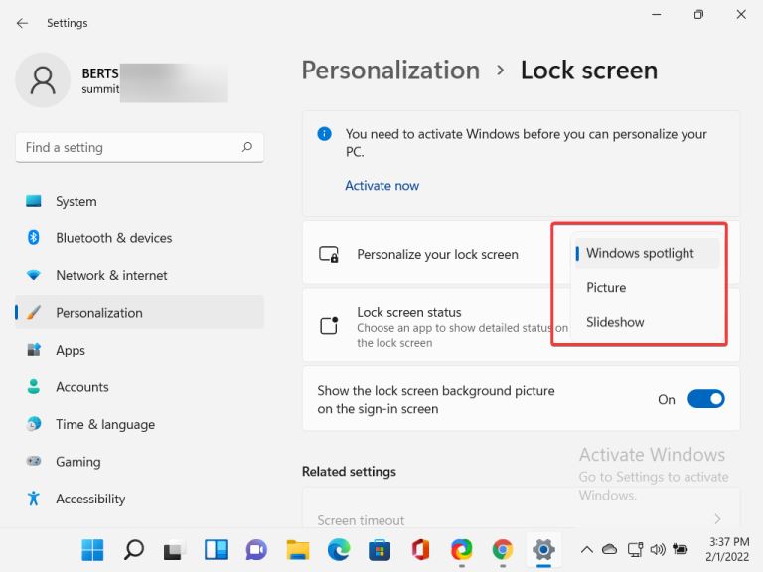Open Network & internet category

tap(140, 275)
